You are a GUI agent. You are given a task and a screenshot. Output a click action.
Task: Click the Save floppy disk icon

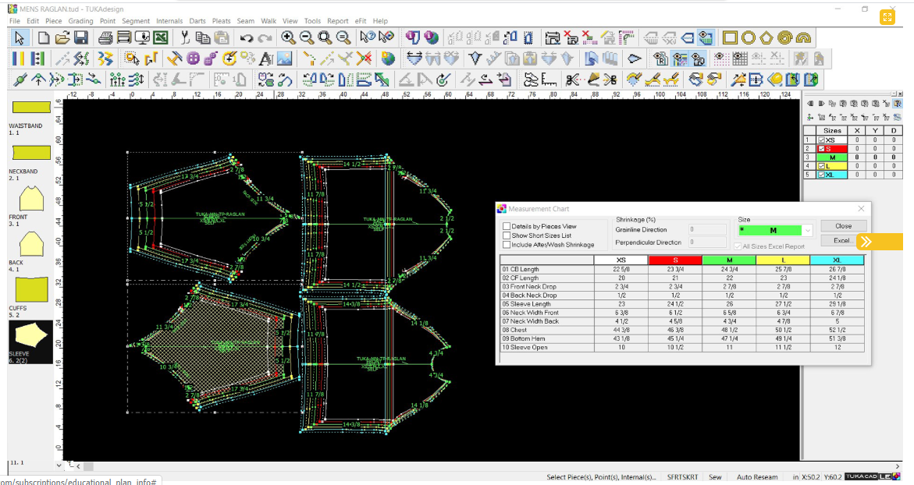(80, 37)
